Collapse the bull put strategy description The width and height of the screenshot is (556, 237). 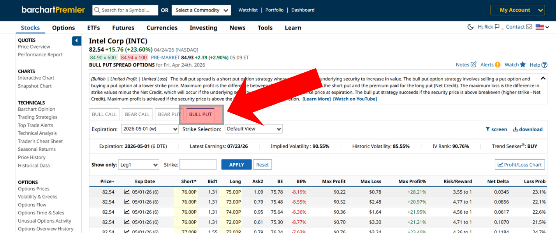click(543, 78)
